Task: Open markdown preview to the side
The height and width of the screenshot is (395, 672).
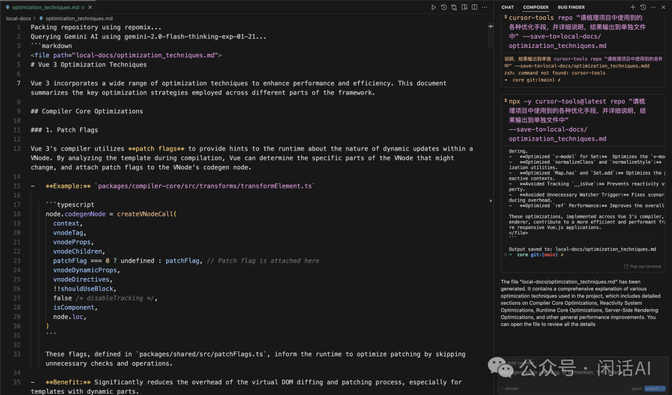Action: [464, 7]
